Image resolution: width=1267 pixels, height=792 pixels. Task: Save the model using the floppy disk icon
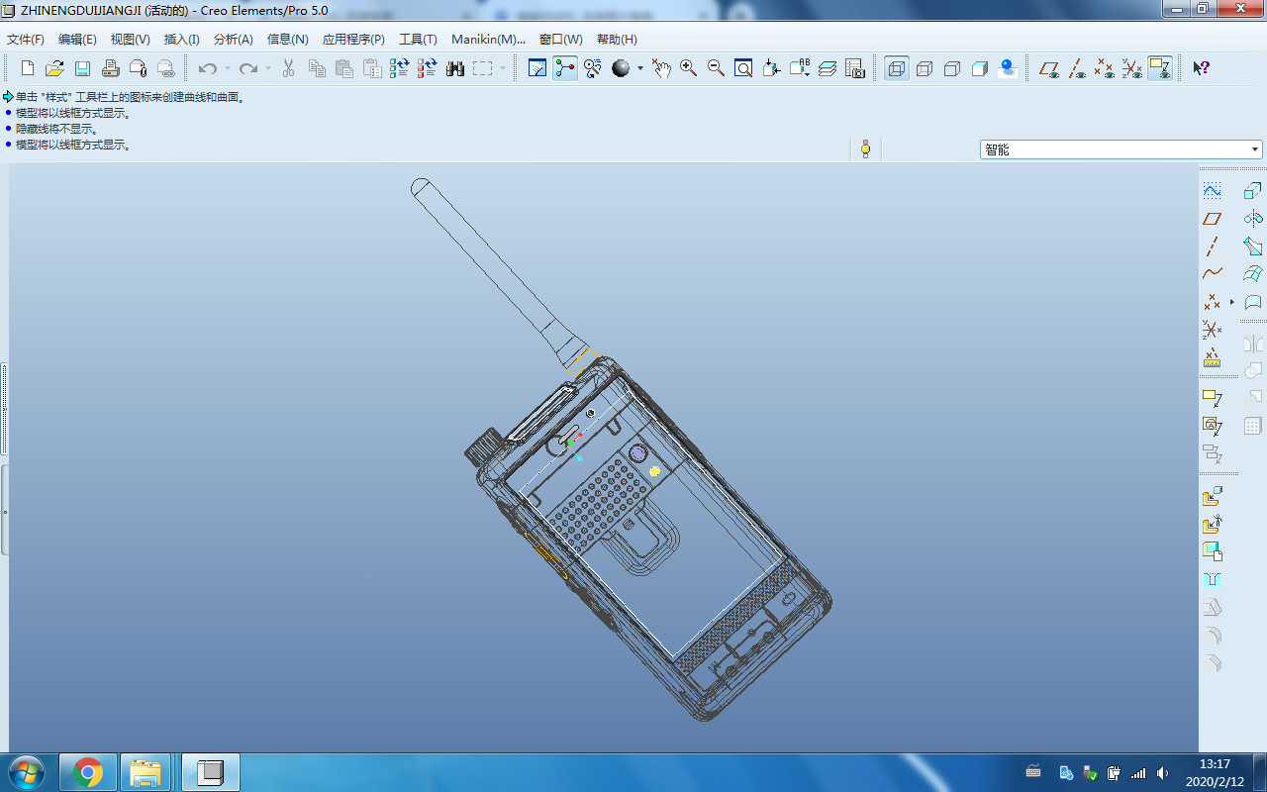[83, 68]
